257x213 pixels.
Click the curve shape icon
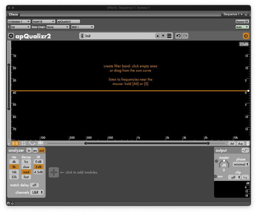click(x=32, y=143)
